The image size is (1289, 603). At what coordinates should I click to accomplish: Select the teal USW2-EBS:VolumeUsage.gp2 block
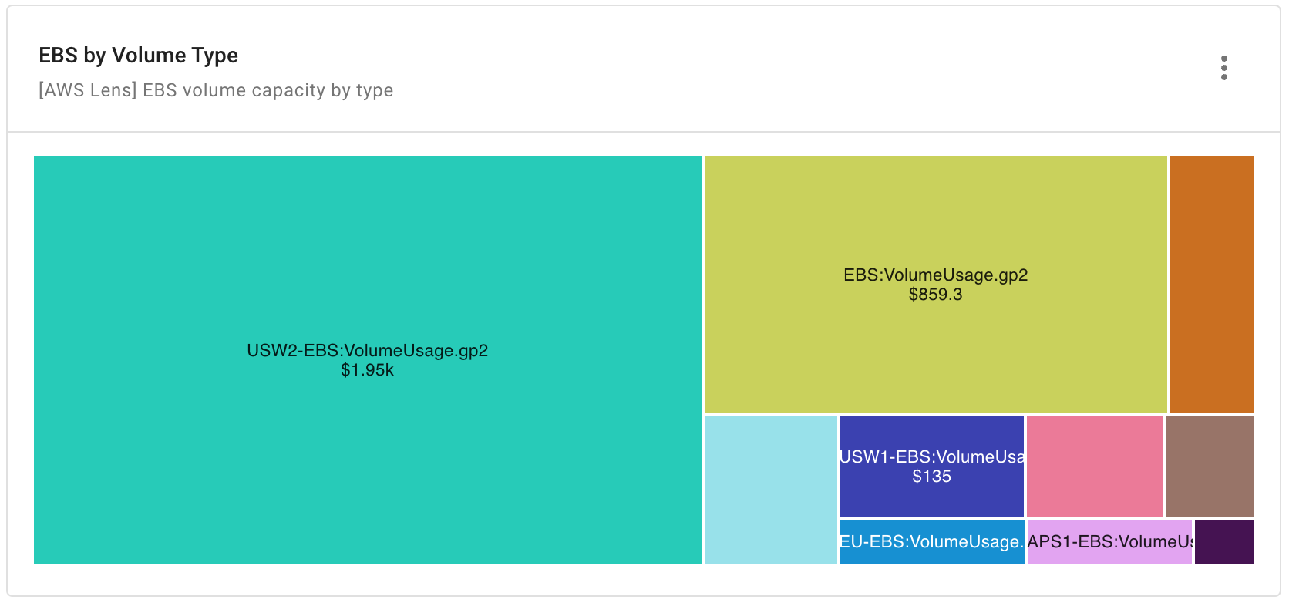tap(368, 360)
